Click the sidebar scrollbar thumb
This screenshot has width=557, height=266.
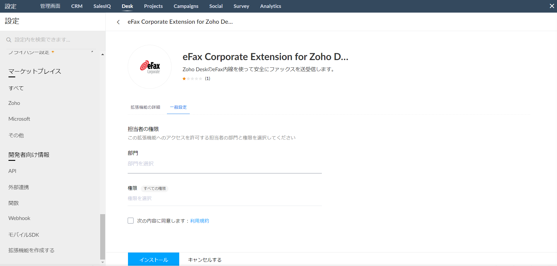102,237
